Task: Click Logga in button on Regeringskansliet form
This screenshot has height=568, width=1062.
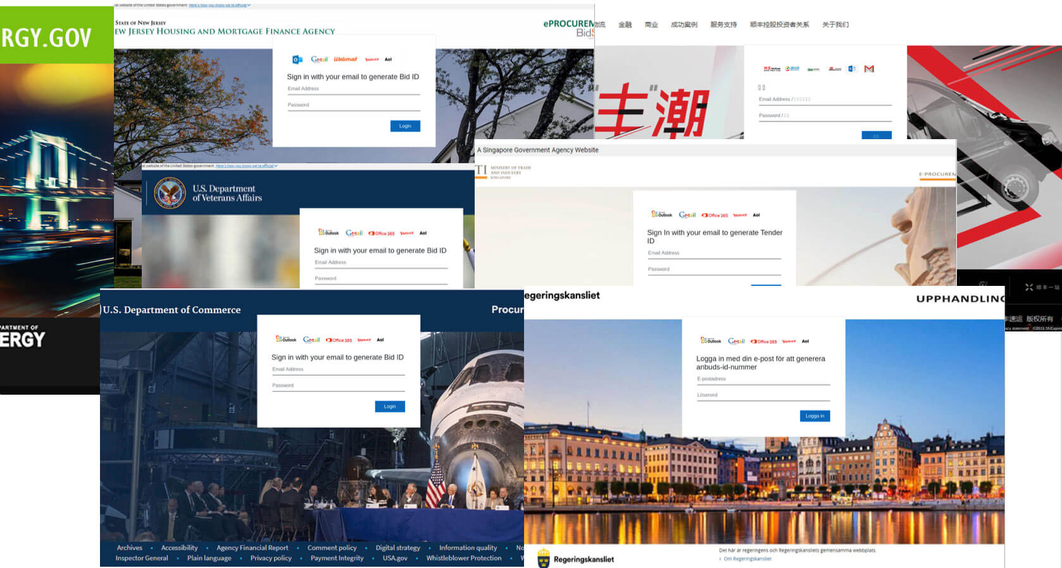Action: pos(815,416)
